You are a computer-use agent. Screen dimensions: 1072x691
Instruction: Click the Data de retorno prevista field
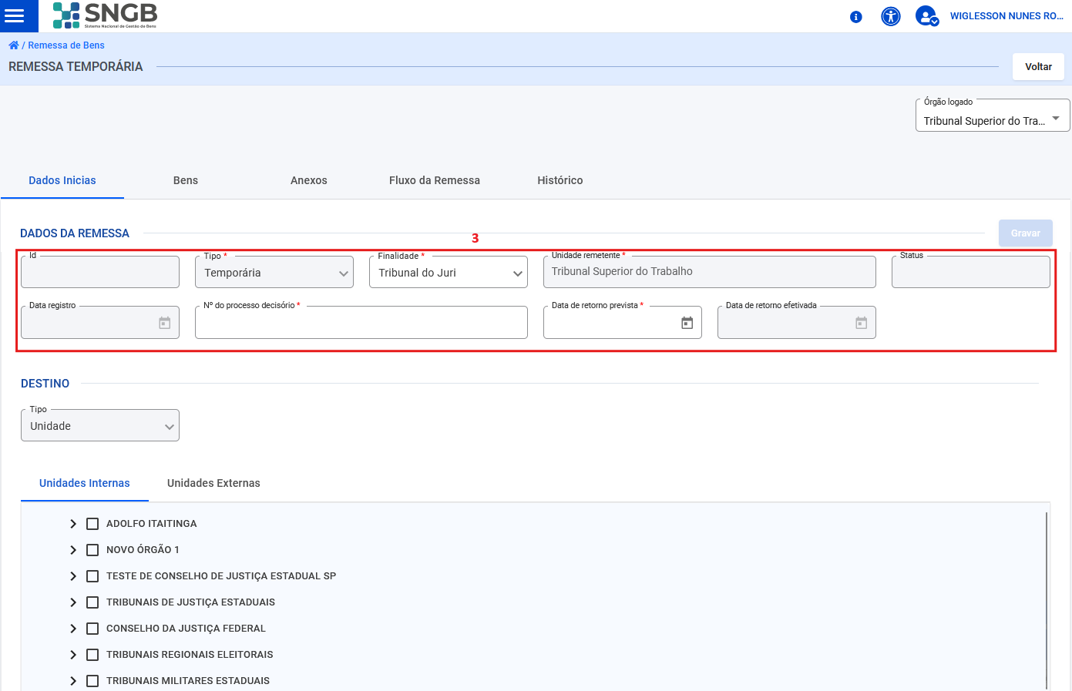coord(623,323)
